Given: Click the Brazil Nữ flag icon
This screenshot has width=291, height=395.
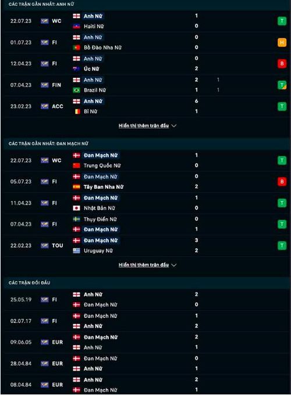Looking at the screenshot, I should [76, 90].
